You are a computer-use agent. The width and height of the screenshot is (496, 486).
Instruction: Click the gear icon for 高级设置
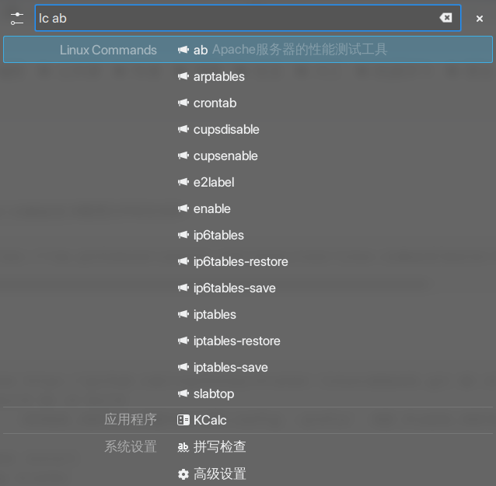(x=183, y=474)
